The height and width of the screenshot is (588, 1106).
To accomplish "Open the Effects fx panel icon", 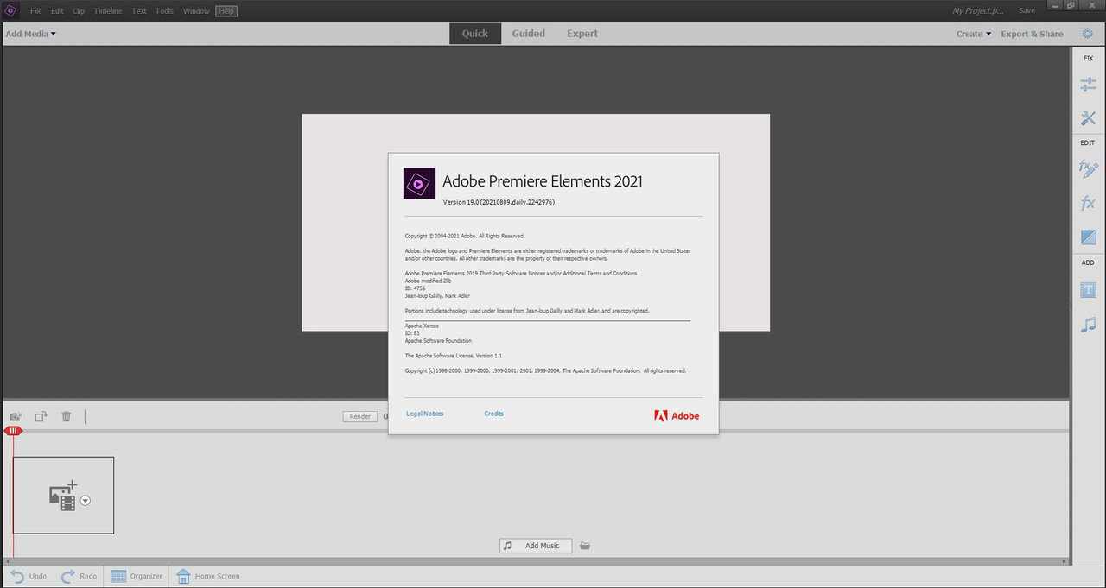I will 1088,204.
